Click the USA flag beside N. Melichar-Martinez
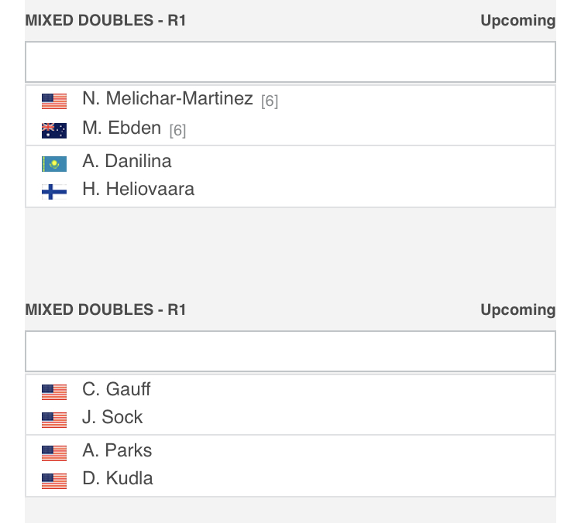581x523 pixels. pos(54,101)
